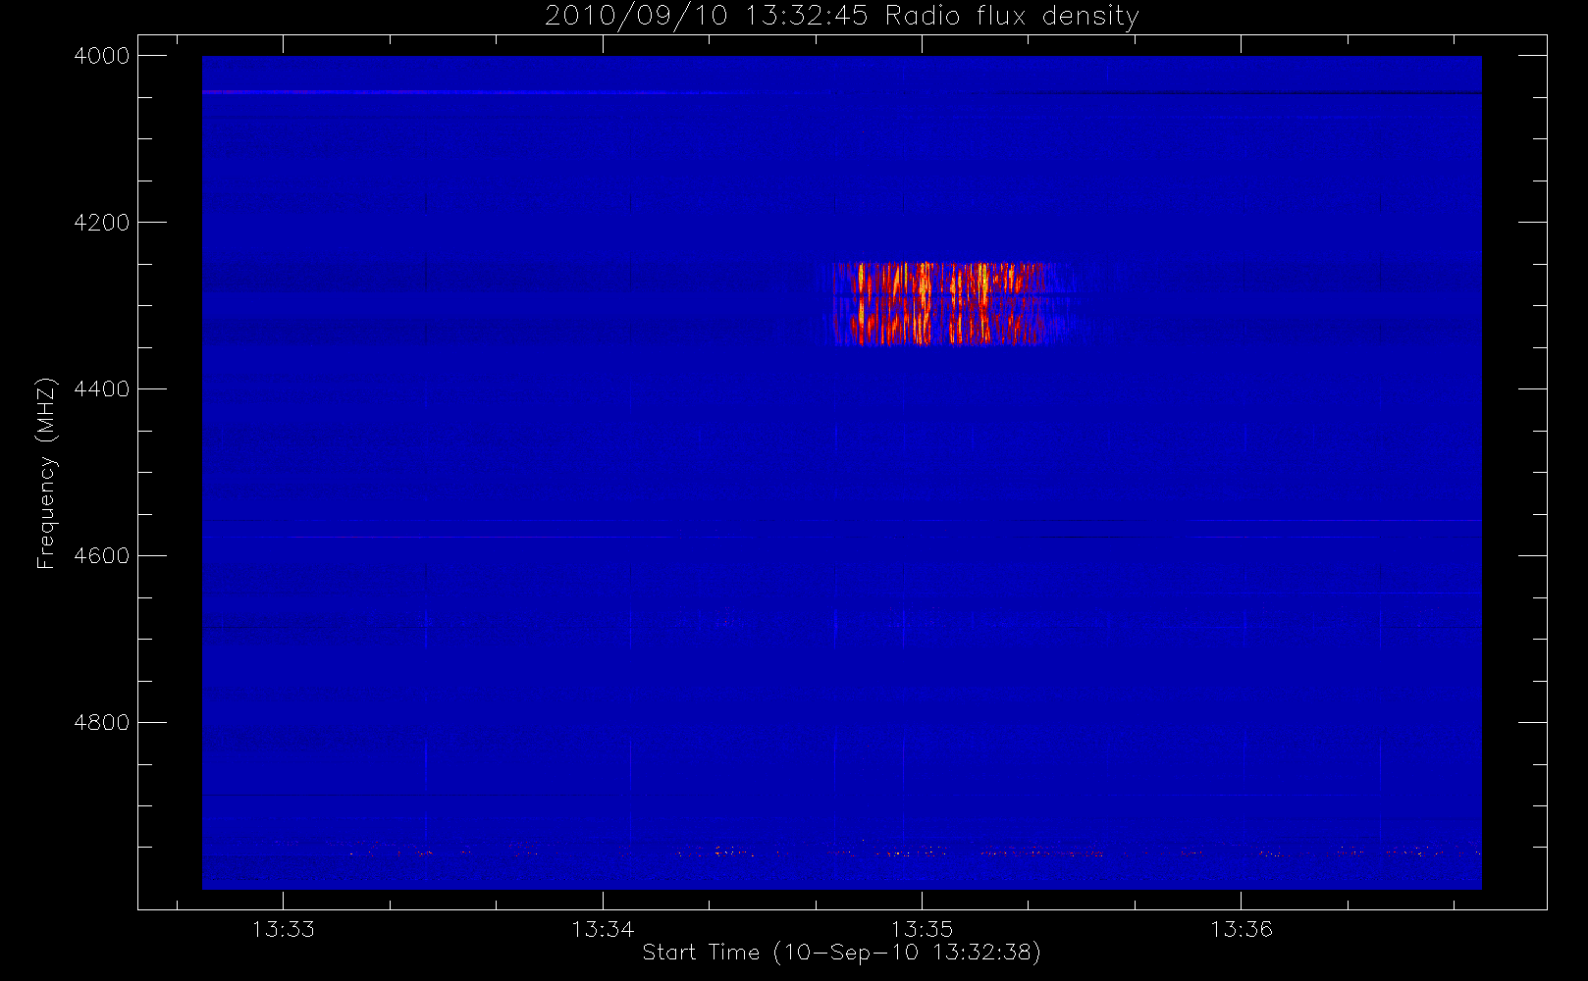Click the 4400 frequency tick label
The height and width of the screenshot is (981, 1588).
pyautogui.click(x=102, y=389)
